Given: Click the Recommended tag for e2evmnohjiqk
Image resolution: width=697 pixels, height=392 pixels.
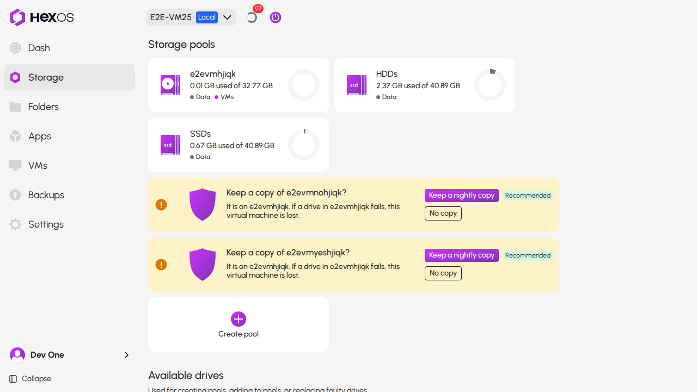Looking at the screenshot, I should coord(528,195).
